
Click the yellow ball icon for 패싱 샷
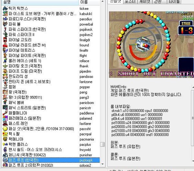(5, 128)
